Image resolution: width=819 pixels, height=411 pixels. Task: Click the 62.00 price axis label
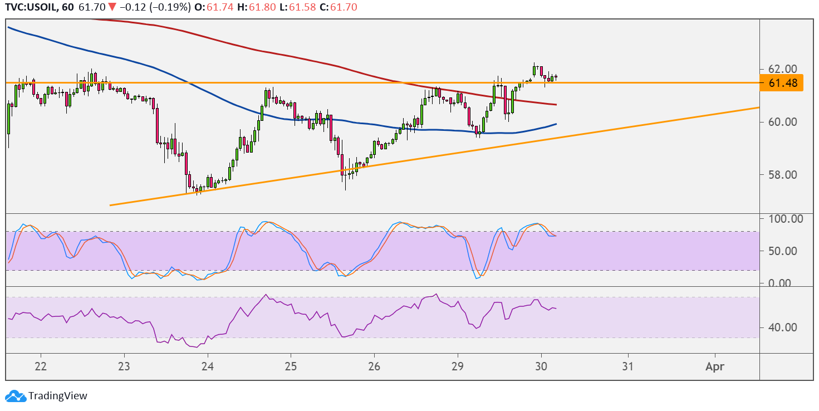point(783,69)
